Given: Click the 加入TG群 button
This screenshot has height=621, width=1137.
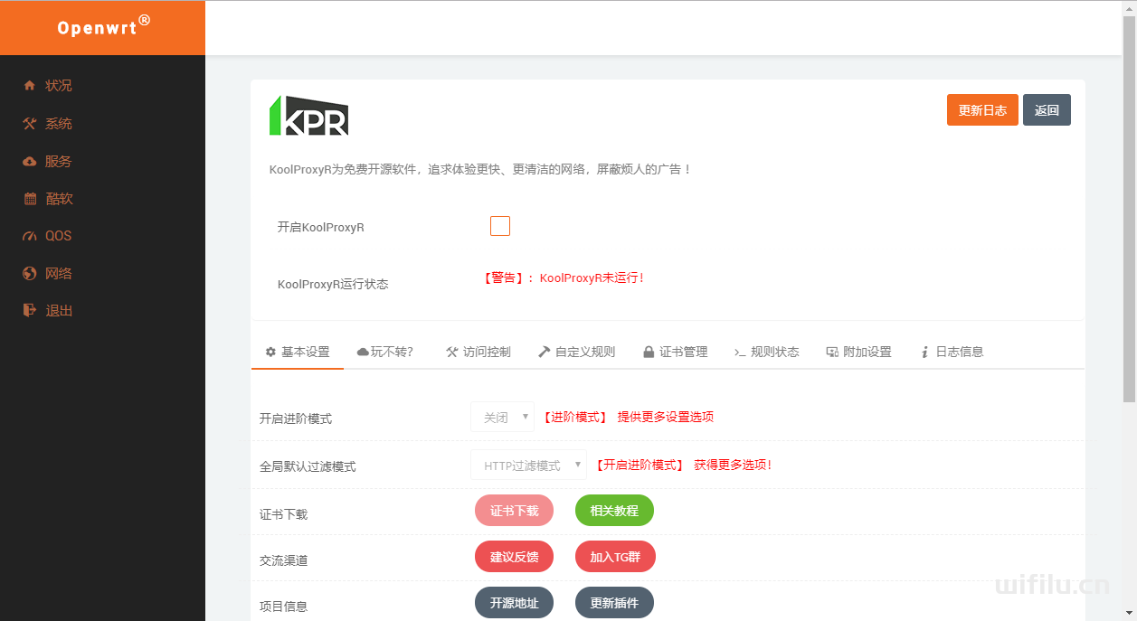Looking at the screenshot, I should point(615,557).
